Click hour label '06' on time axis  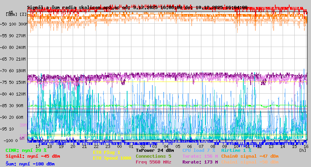tap(189, 146)
